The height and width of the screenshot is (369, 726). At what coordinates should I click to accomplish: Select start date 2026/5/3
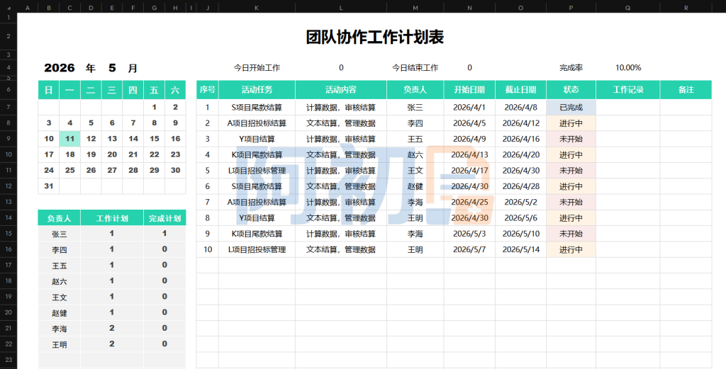(469, 234)
